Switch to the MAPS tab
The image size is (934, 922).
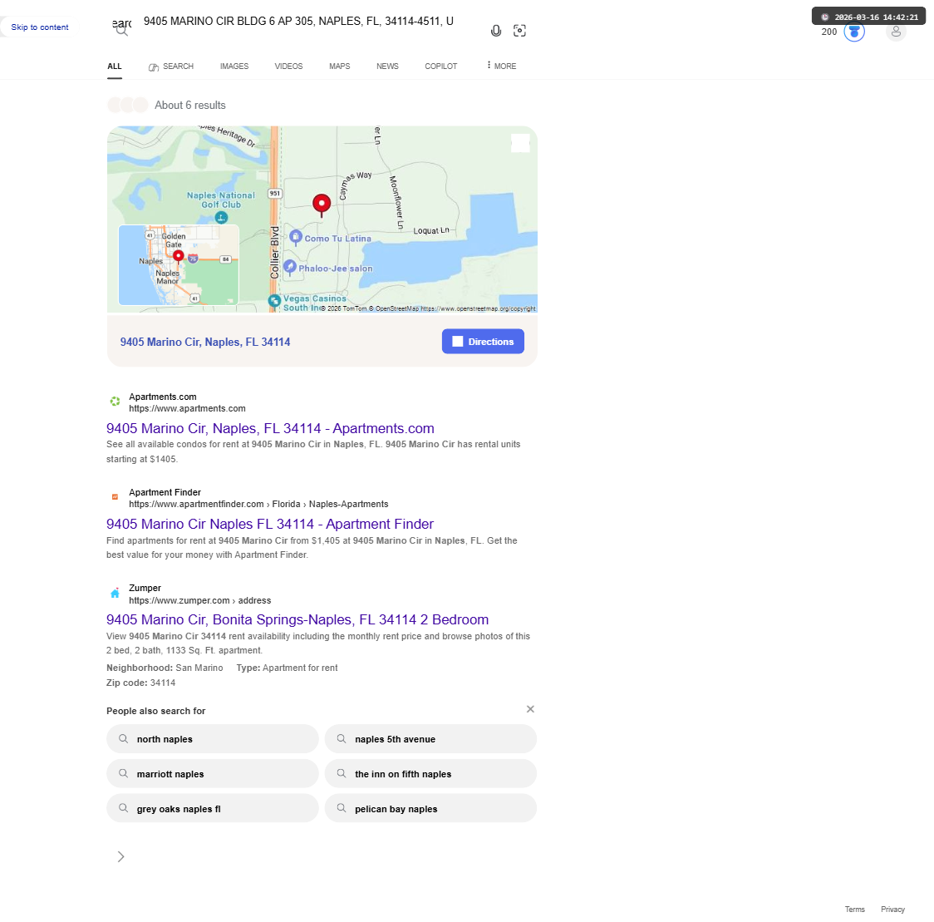click(x=340, y=67)
